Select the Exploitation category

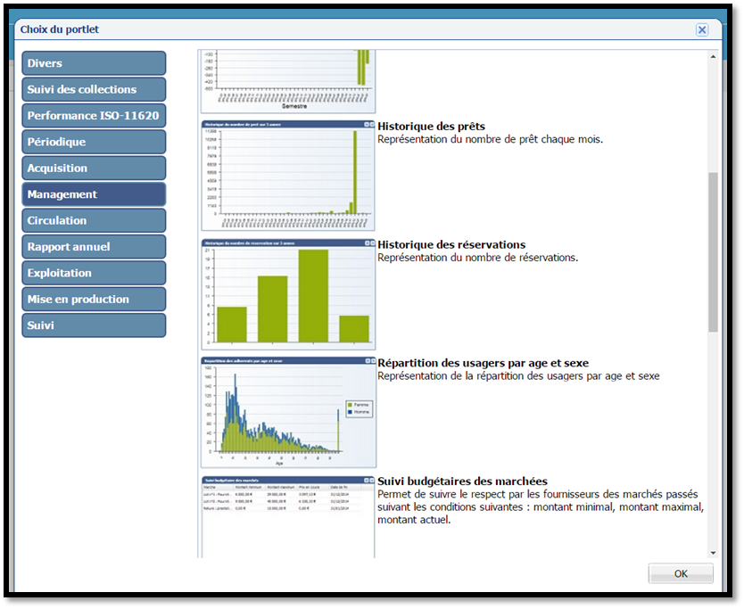pyautogui.click(x=94, y=273)
